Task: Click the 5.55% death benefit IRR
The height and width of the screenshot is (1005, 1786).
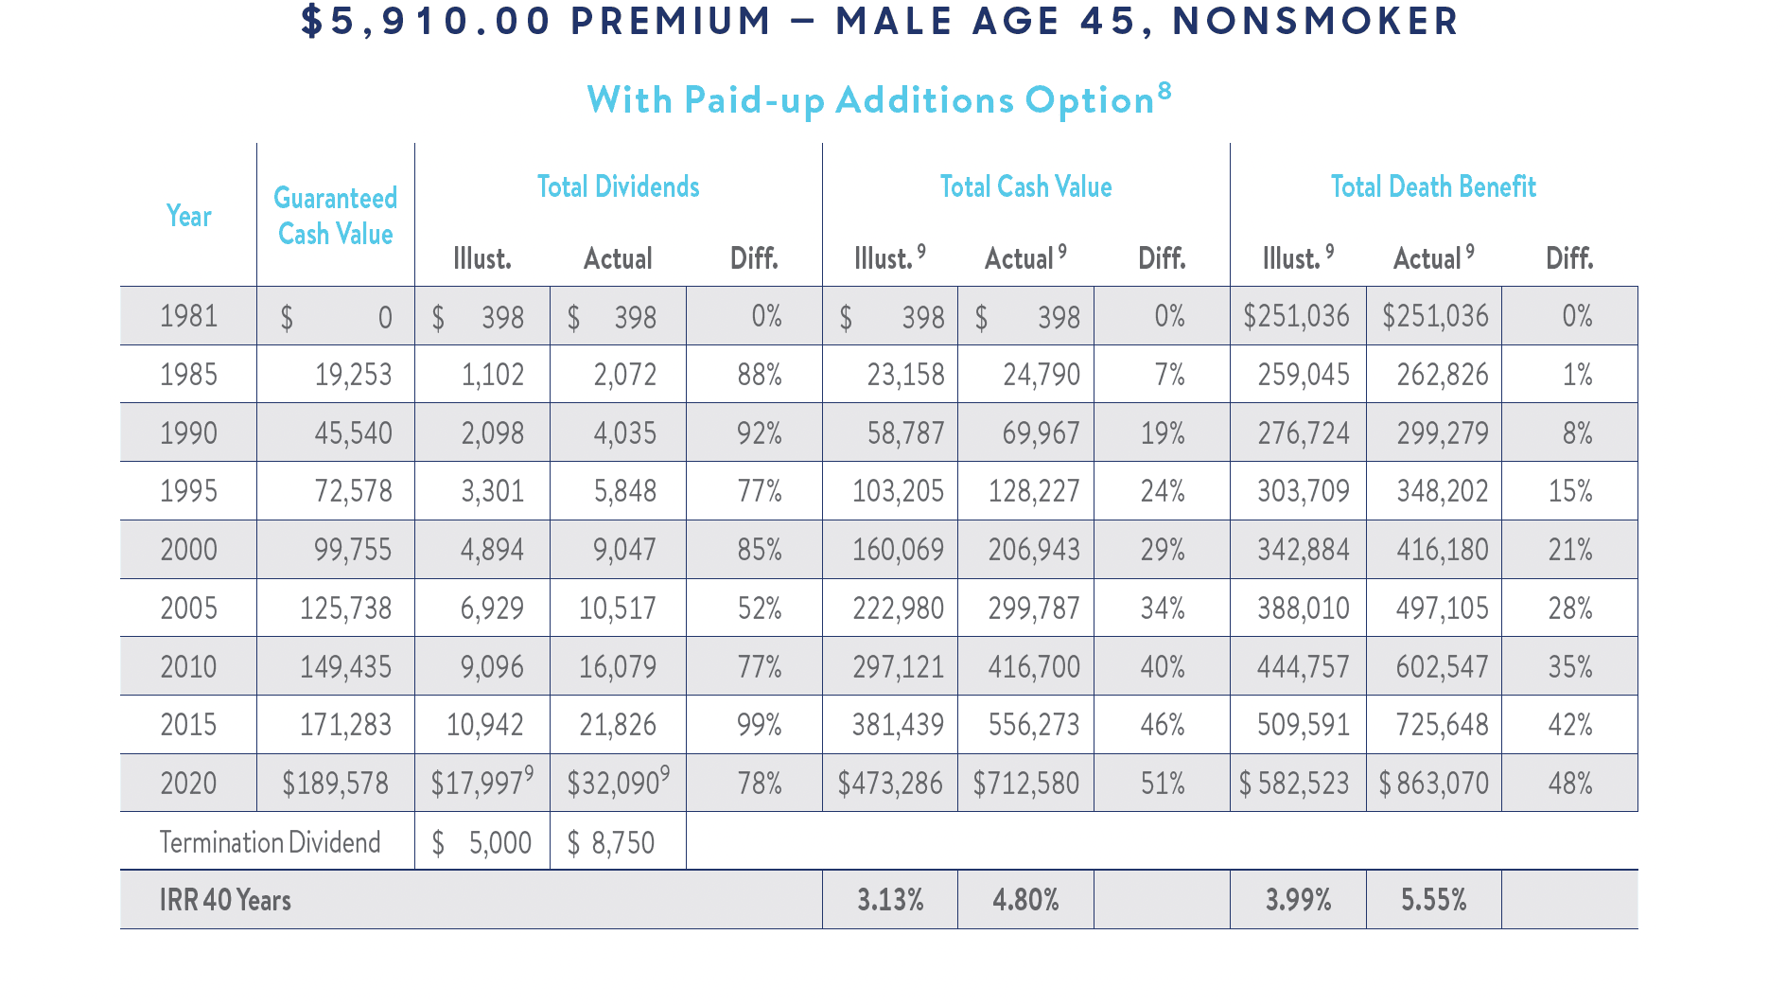Action: click(x=1433, y=900)
